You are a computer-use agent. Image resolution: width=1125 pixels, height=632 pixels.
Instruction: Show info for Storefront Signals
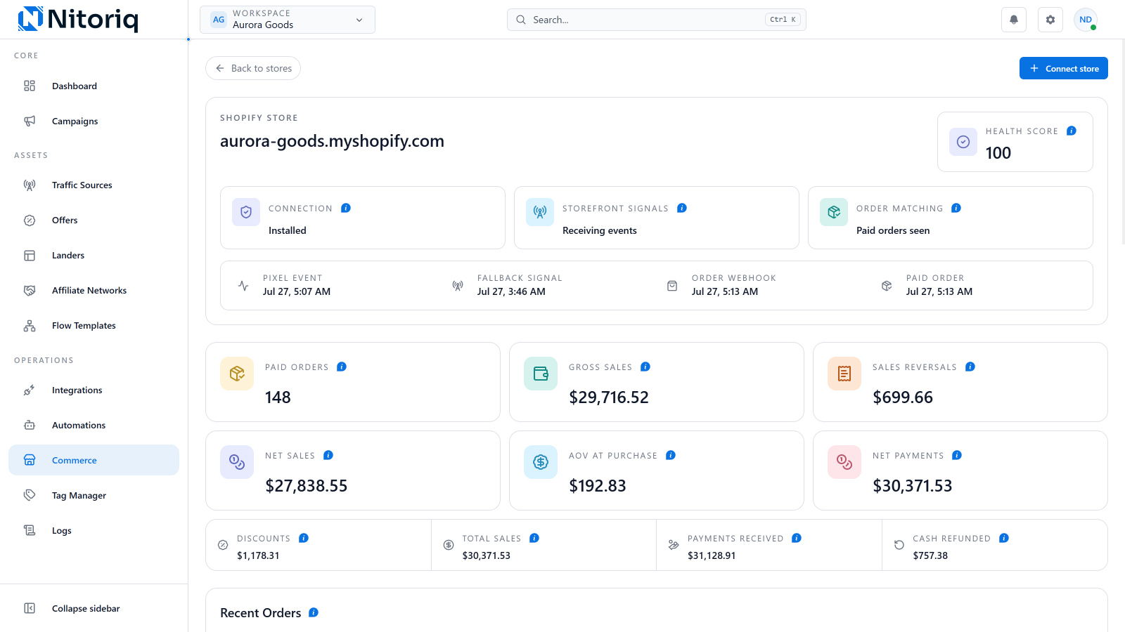pyautogui.click(x=682, y=208)
